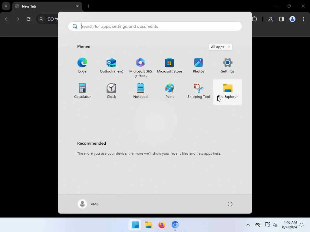Launch the Snipping Tool
Screen dimensions: 310x232
[x=199, y=91]
